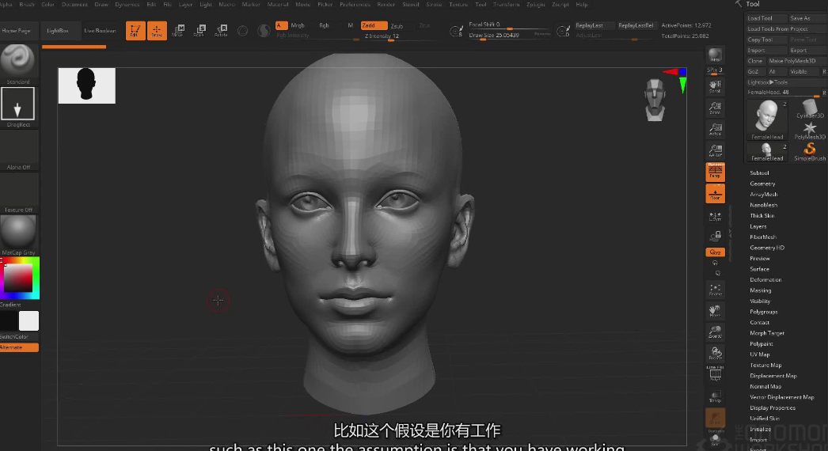Image resolution: width=828 pixels, height=451 pixels.
Task: Expand the Polygroups subpalette
Action: (x=764, y=312)
